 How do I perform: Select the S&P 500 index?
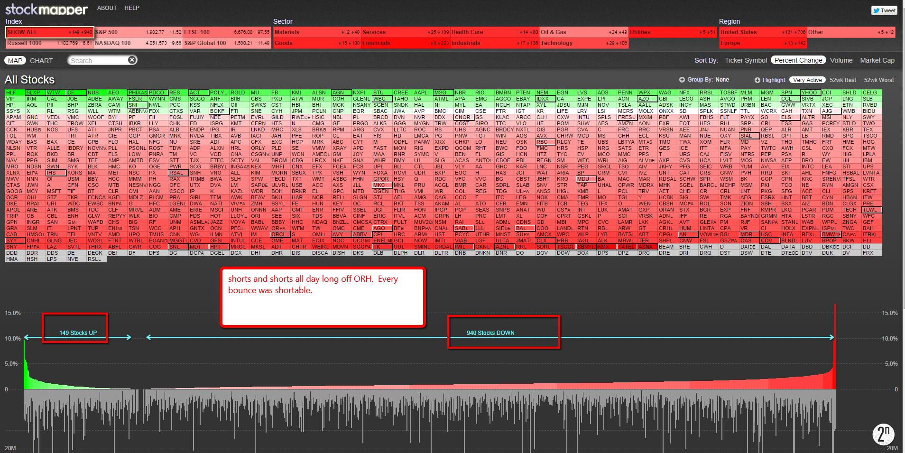tap(138, 32)
